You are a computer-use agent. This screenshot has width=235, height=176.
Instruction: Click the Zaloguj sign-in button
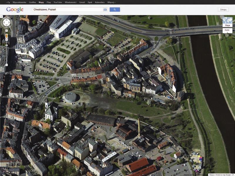click(x=223, y=10)
